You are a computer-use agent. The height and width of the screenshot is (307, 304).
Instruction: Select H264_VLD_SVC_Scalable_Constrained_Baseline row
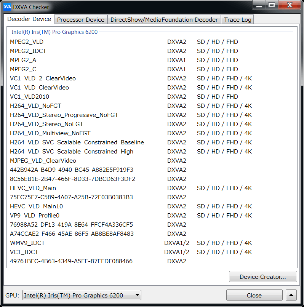[152, 142]
